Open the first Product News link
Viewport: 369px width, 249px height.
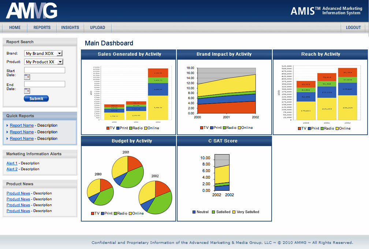(18, 193)
